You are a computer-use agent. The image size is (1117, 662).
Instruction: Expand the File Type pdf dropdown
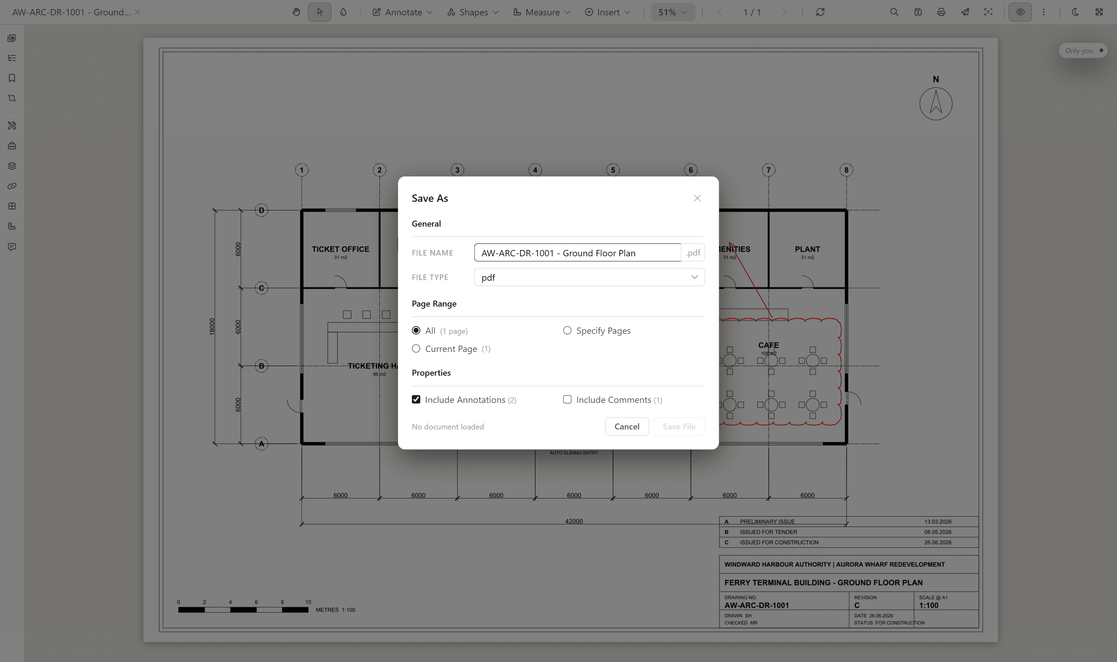(590, 277)
